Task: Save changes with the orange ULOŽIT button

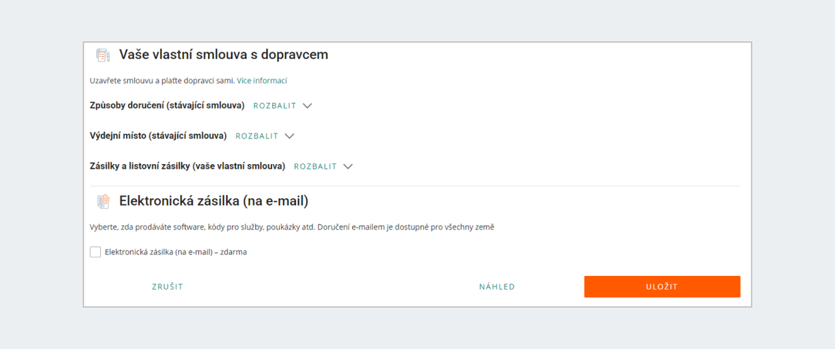Action: tap(662, 286)
